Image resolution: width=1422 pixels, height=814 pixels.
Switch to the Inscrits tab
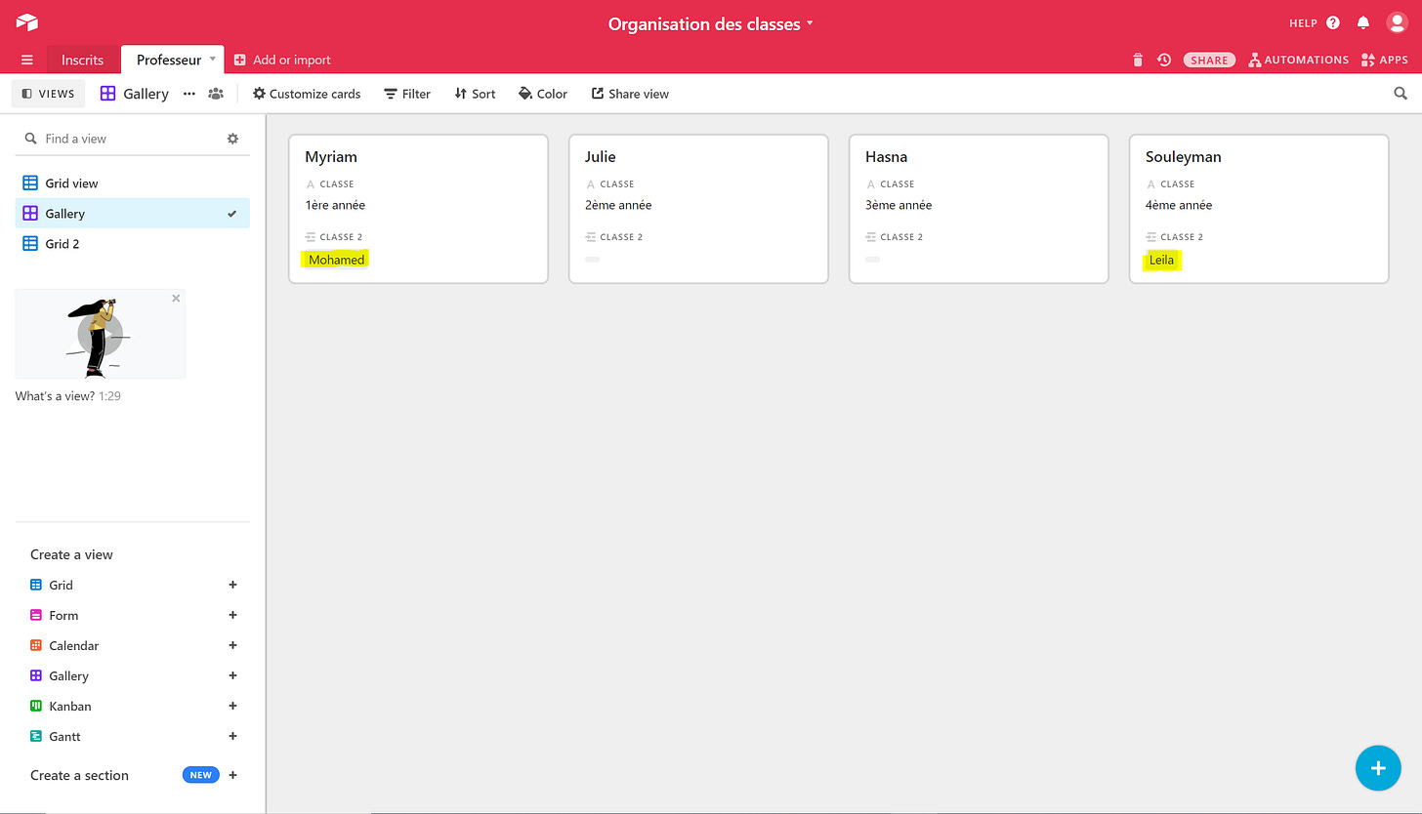tap(82, 60)
